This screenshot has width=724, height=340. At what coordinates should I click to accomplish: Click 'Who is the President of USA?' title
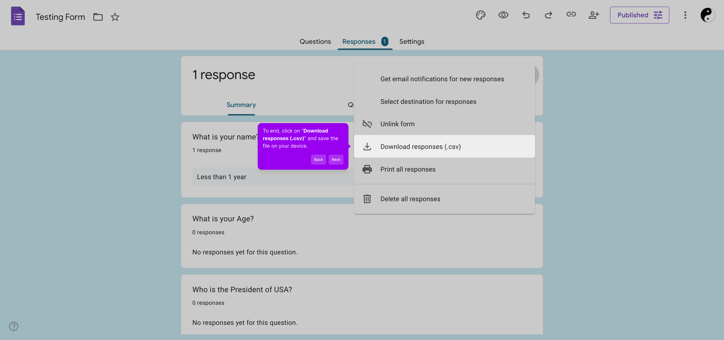point(242,290)
